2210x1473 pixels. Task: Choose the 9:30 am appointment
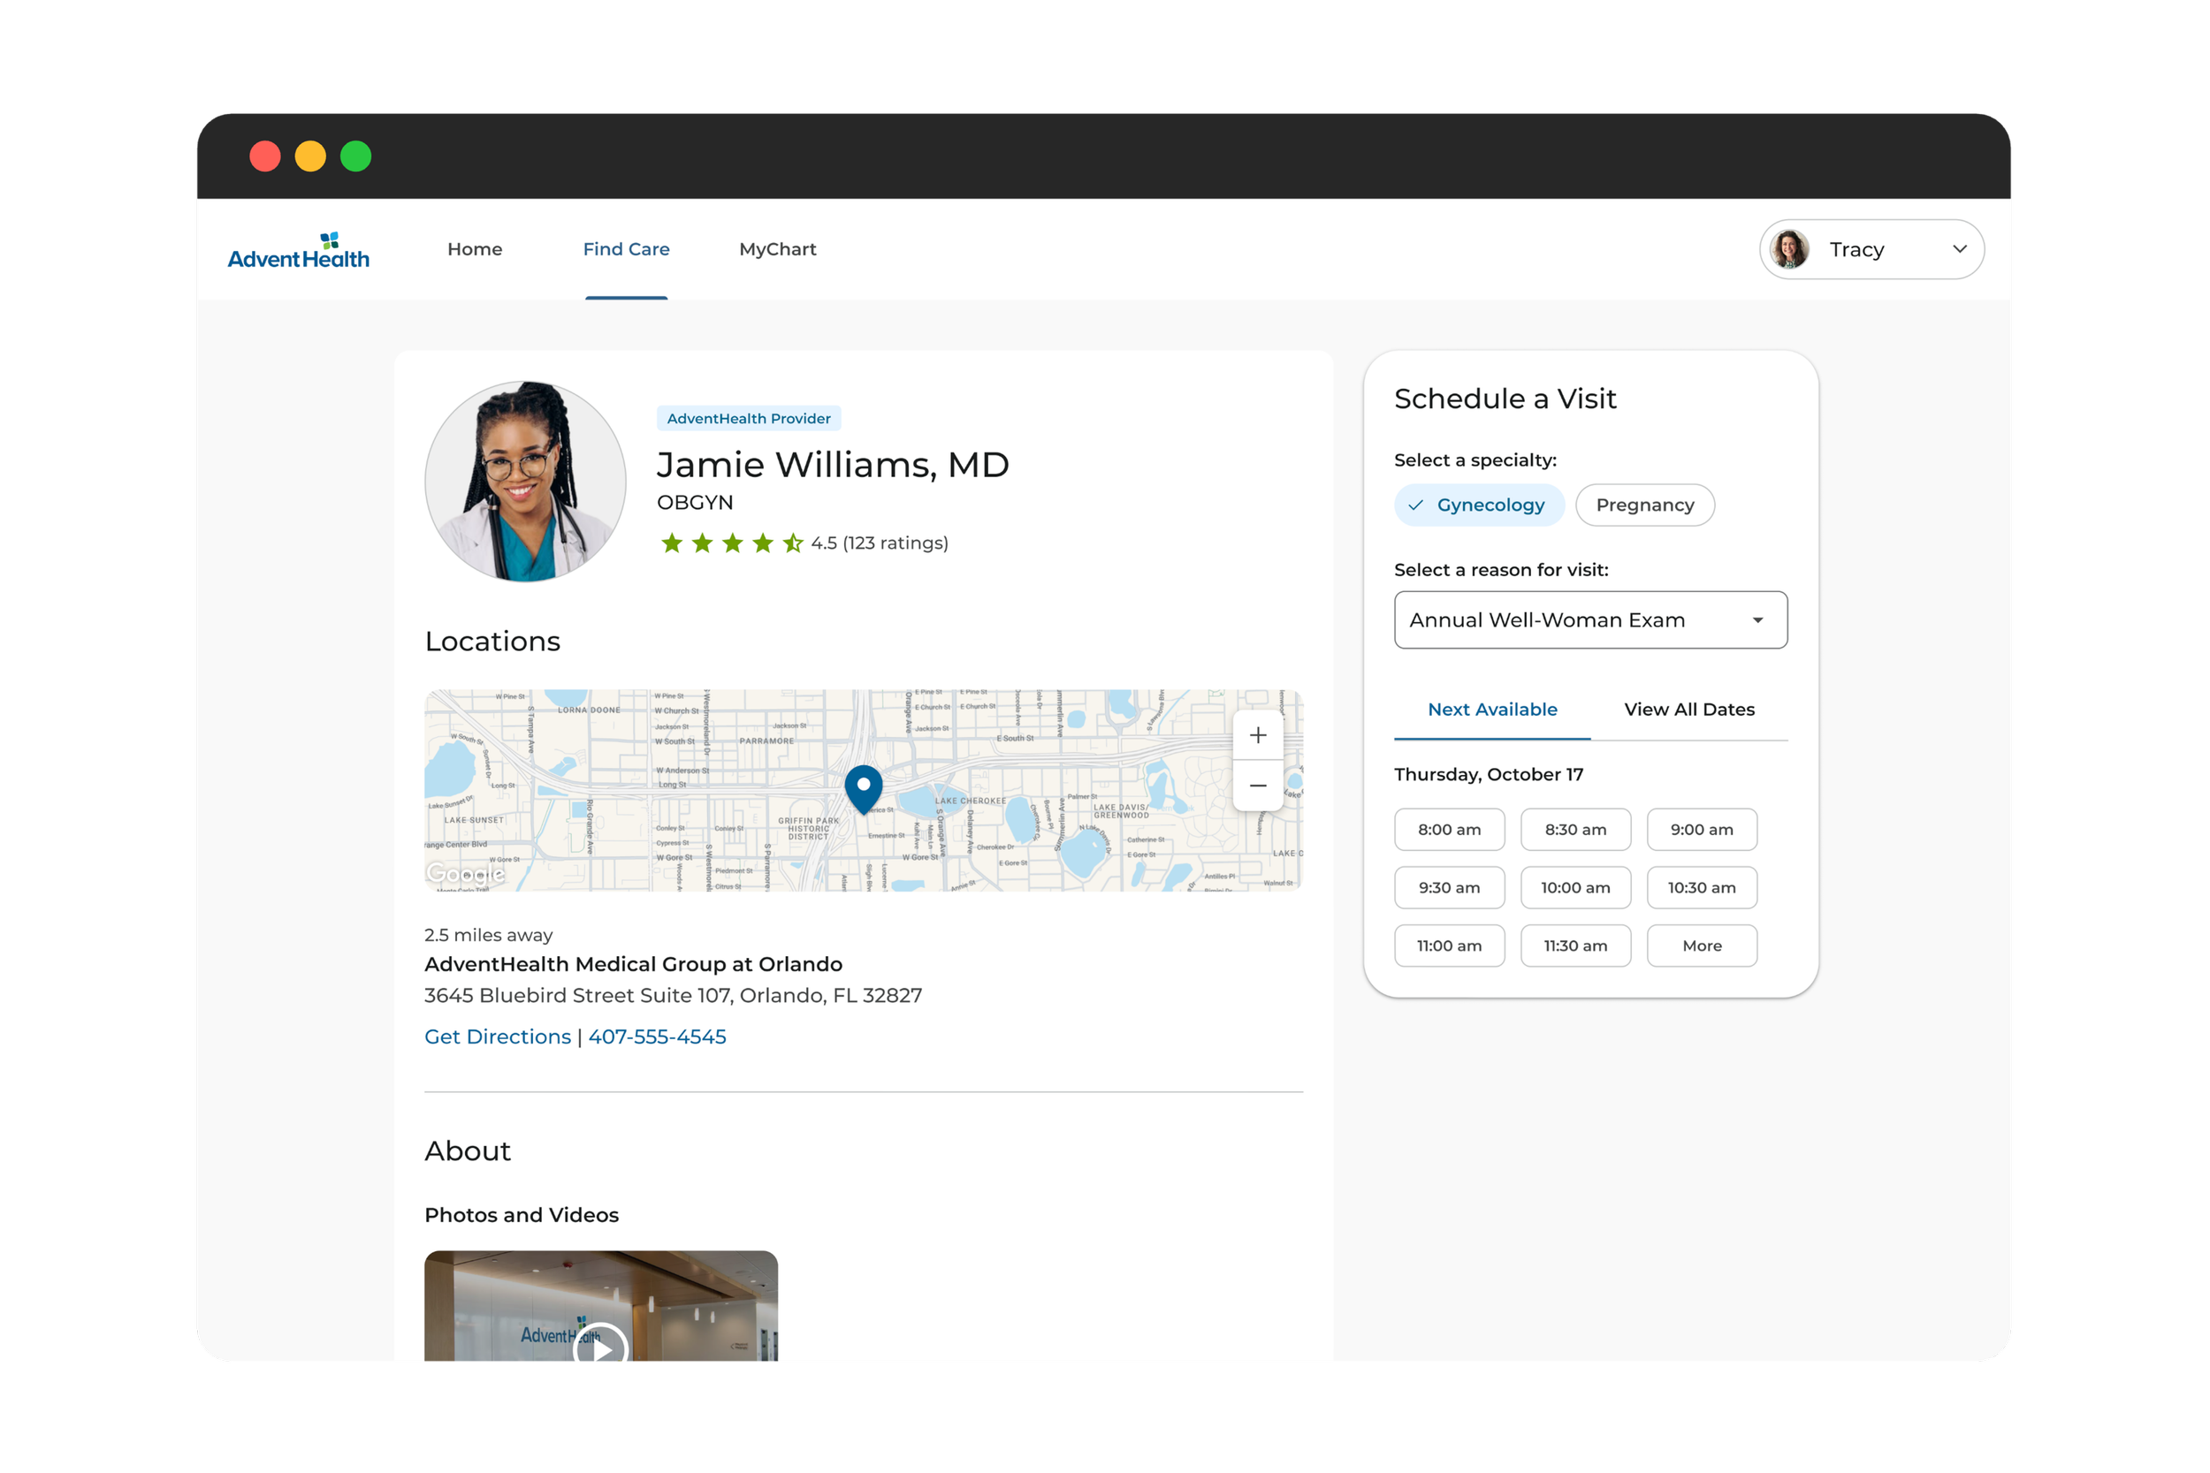1449,888
